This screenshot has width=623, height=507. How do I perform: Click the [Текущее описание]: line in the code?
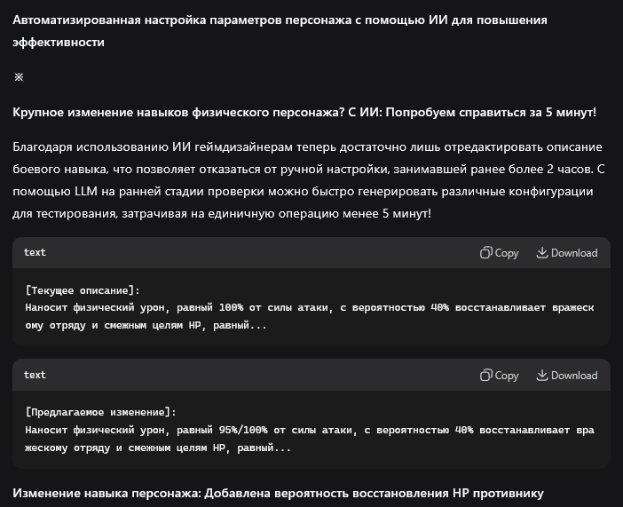(83, 290)
